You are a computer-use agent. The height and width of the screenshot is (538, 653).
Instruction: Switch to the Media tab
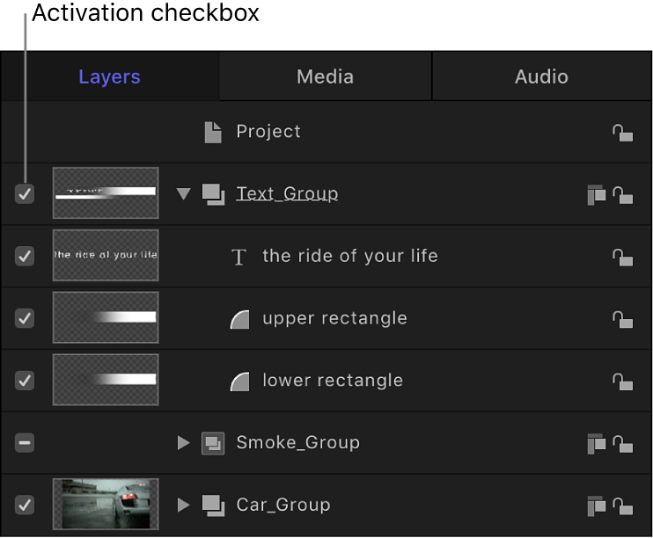pyautogui.click(x=325, y=76)
